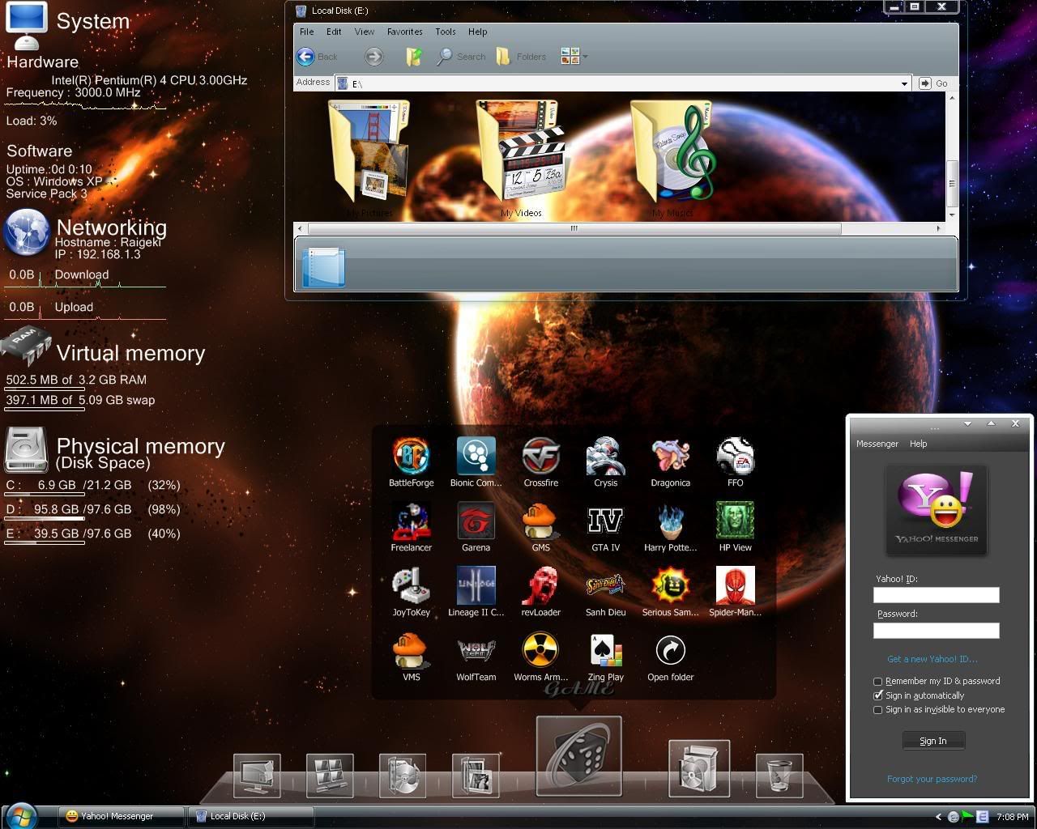Launch GTA IV from the stack
Viewport: 1037px width, 829px height.
(605, 521)
